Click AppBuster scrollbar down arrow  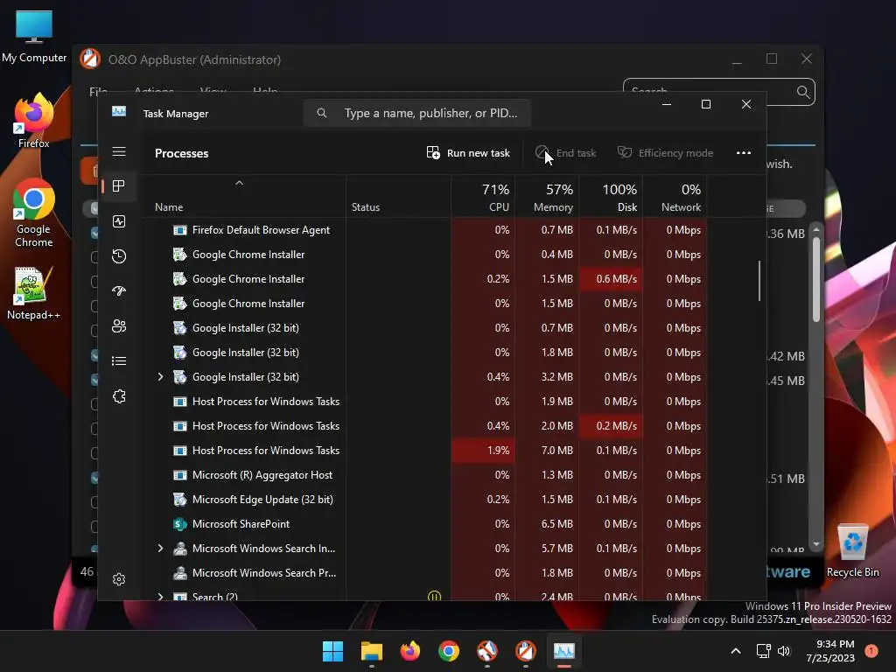pos(816,544)
